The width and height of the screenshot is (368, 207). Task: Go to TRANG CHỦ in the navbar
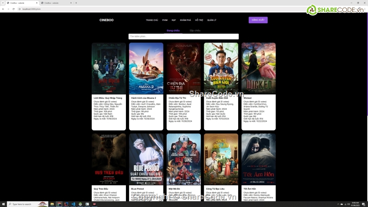coord(152,20)
